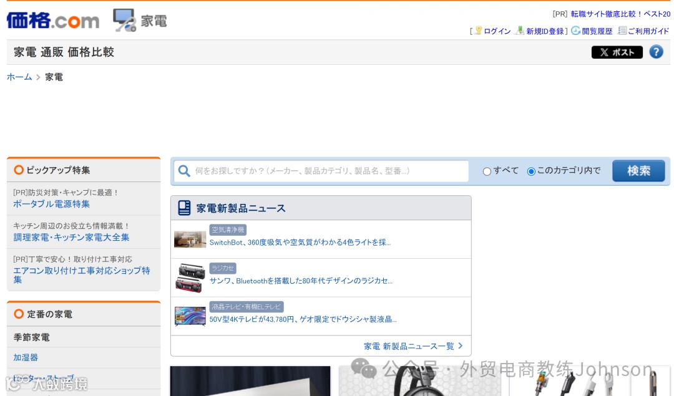Open the SwitchBot air purifier news headline

pyautogui.click(x=300, y=243)
